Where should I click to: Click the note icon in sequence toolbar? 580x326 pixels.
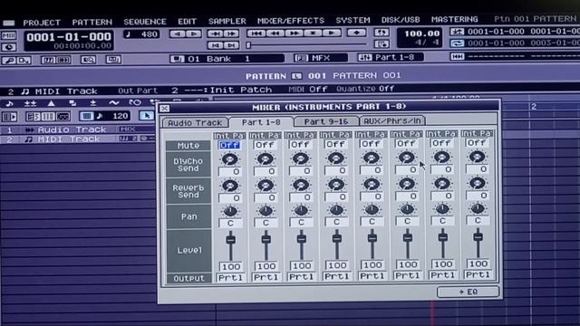(10, 103)
